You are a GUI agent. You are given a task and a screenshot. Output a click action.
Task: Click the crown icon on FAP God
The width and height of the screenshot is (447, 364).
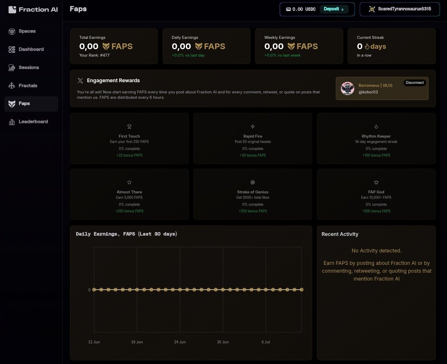point(376,182)
